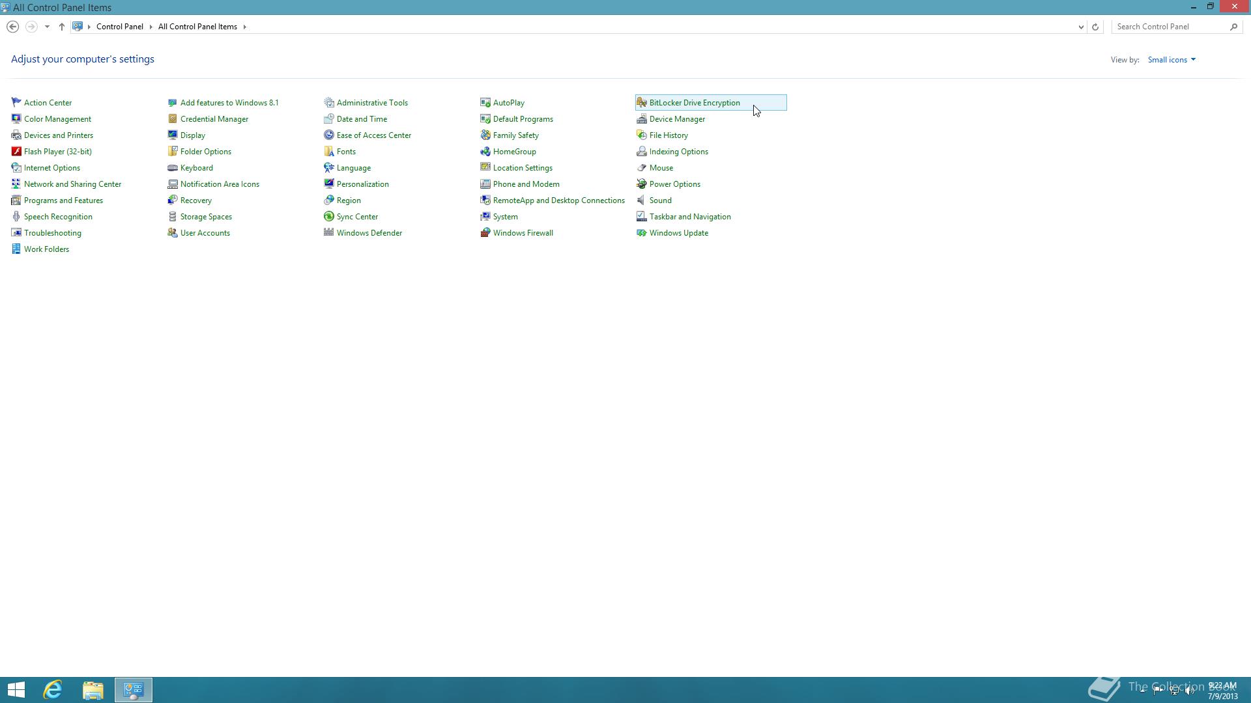Open the Troubleshooting link
The height and width of the screenshot is (703, 1251).
point(53,232)
